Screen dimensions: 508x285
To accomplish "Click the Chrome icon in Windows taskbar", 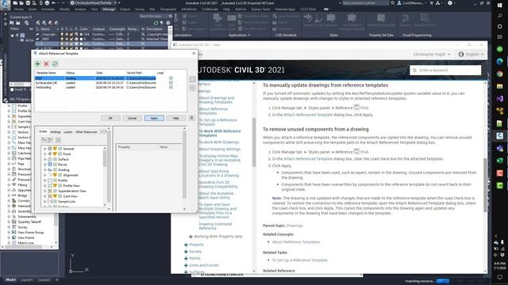I will (x=499, y=74).
